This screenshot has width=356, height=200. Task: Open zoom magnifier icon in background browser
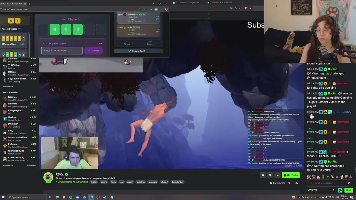[x=236, y=8]
